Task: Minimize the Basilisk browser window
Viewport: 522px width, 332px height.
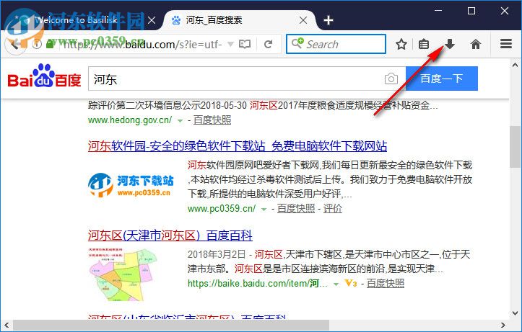Action: [438, 11]
